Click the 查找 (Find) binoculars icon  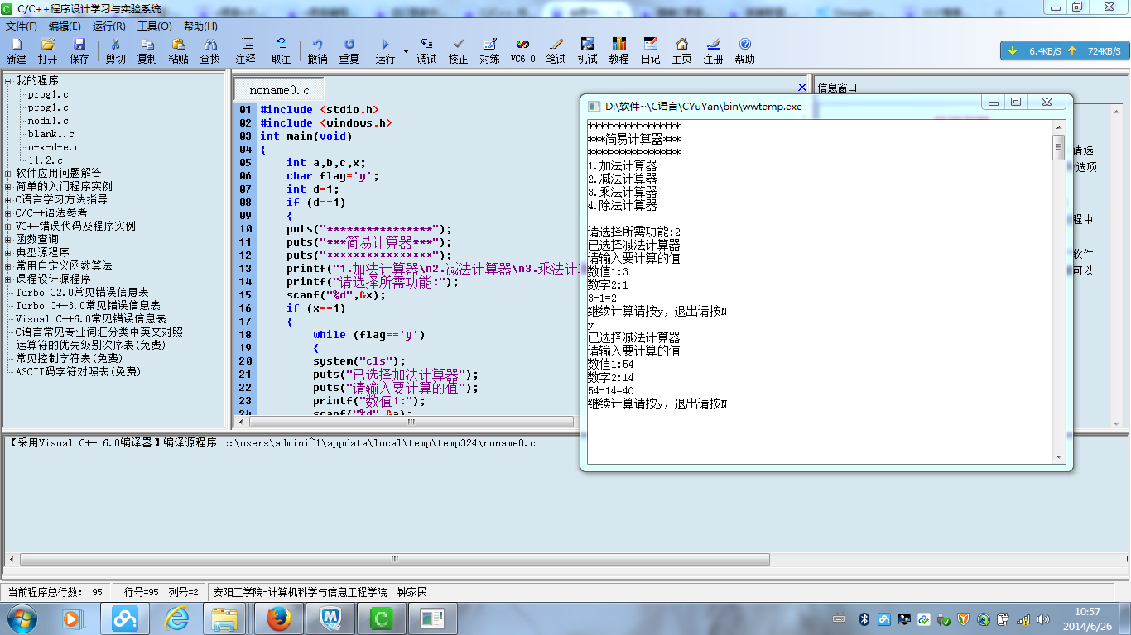click(x=210, y=50)
